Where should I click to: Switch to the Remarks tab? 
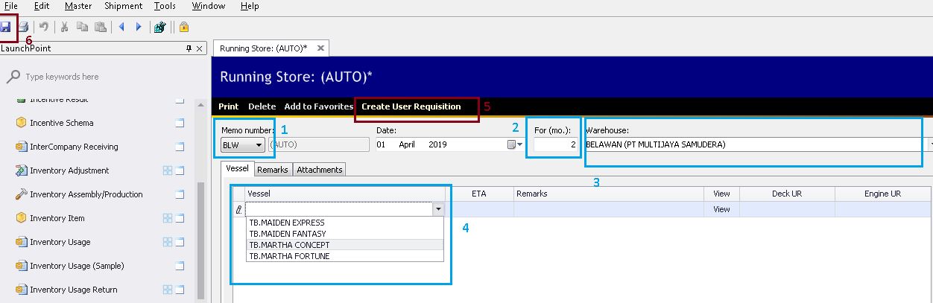click(x=272, y=170)
